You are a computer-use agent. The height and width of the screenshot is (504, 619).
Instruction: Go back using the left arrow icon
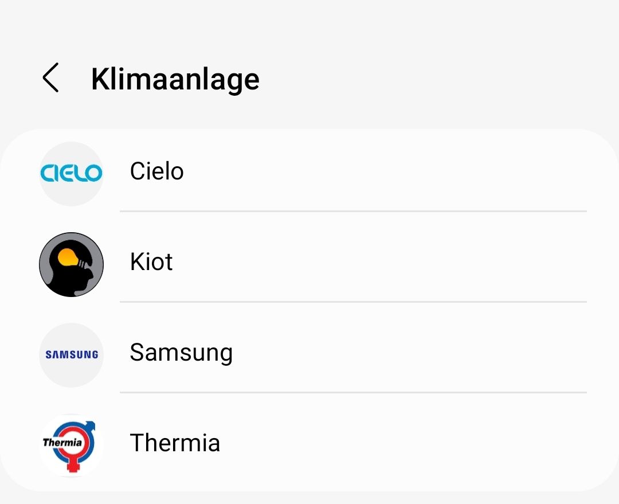51,77
